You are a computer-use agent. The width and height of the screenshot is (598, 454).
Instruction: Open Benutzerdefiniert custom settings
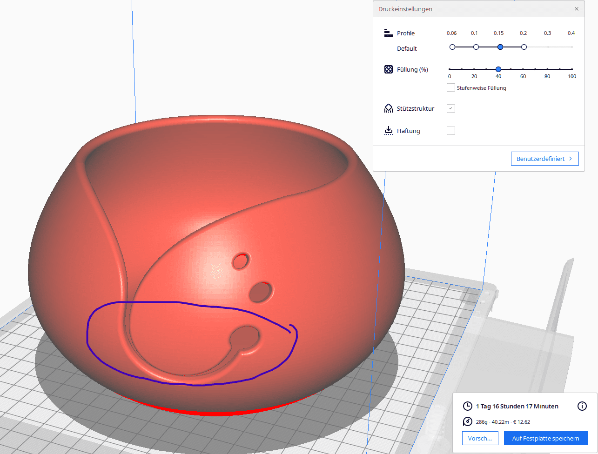coord(544,159)
